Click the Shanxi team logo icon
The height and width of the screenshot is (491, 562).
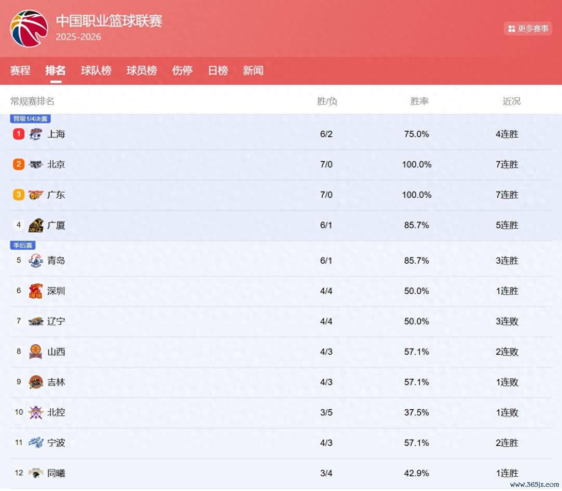click(x=36, y=352)
